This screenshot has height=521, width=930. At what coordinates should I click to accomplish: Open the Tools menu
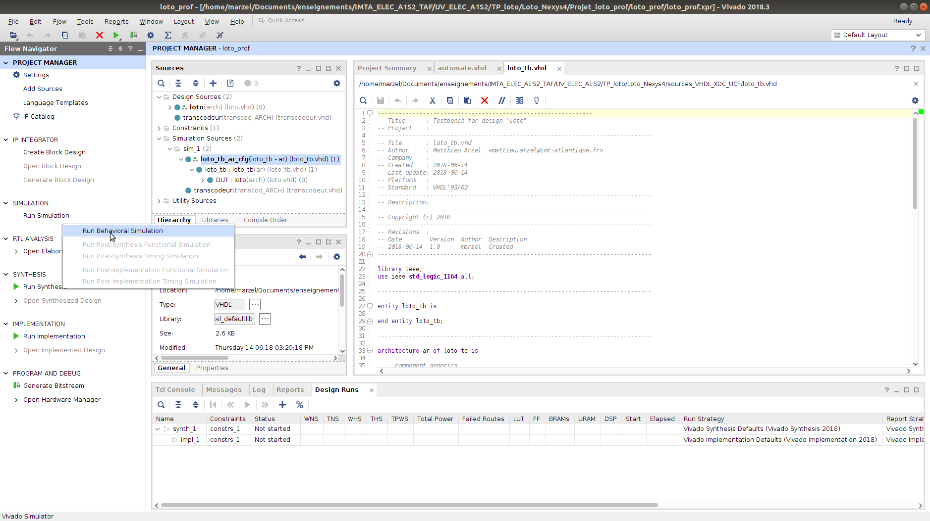click(x=85, y=22)
